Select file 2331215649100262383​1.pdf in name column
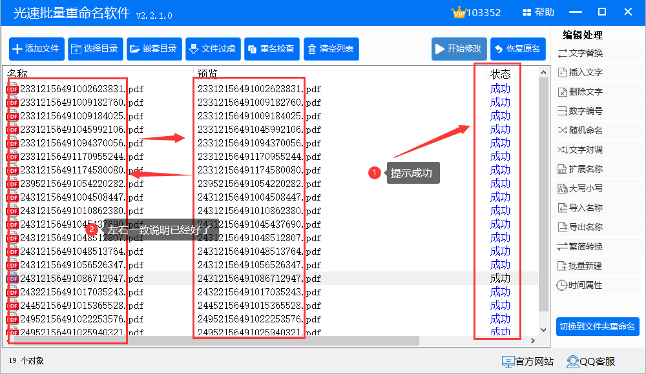Image resolution: width=646 pixels, height=374 pixels. coord(81,89)
